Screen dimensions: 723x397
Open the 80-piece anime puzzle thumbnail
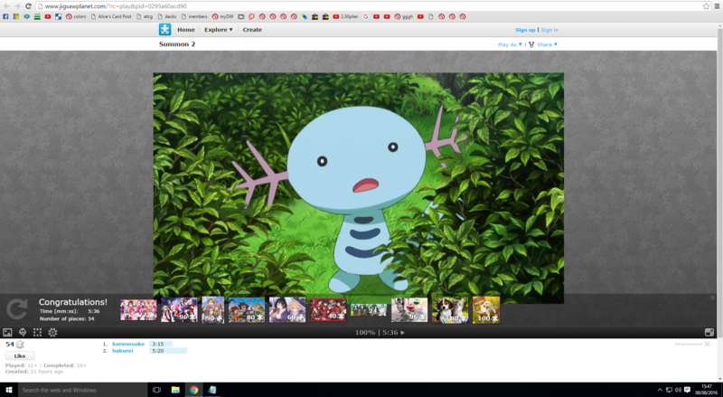(x=247, y=309)
